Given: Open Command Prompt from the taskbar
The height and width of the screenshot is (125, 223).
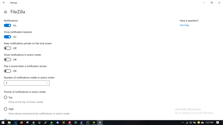Looking at the screenshot, I should (88, 122).
